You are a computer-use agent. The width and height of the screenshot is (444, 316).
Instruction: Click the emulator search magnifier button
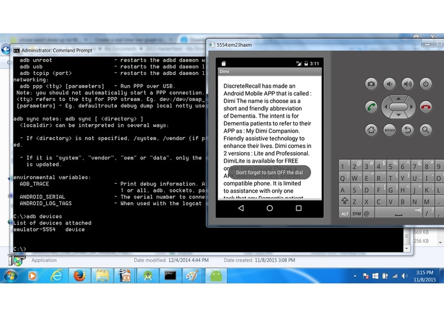425,130
